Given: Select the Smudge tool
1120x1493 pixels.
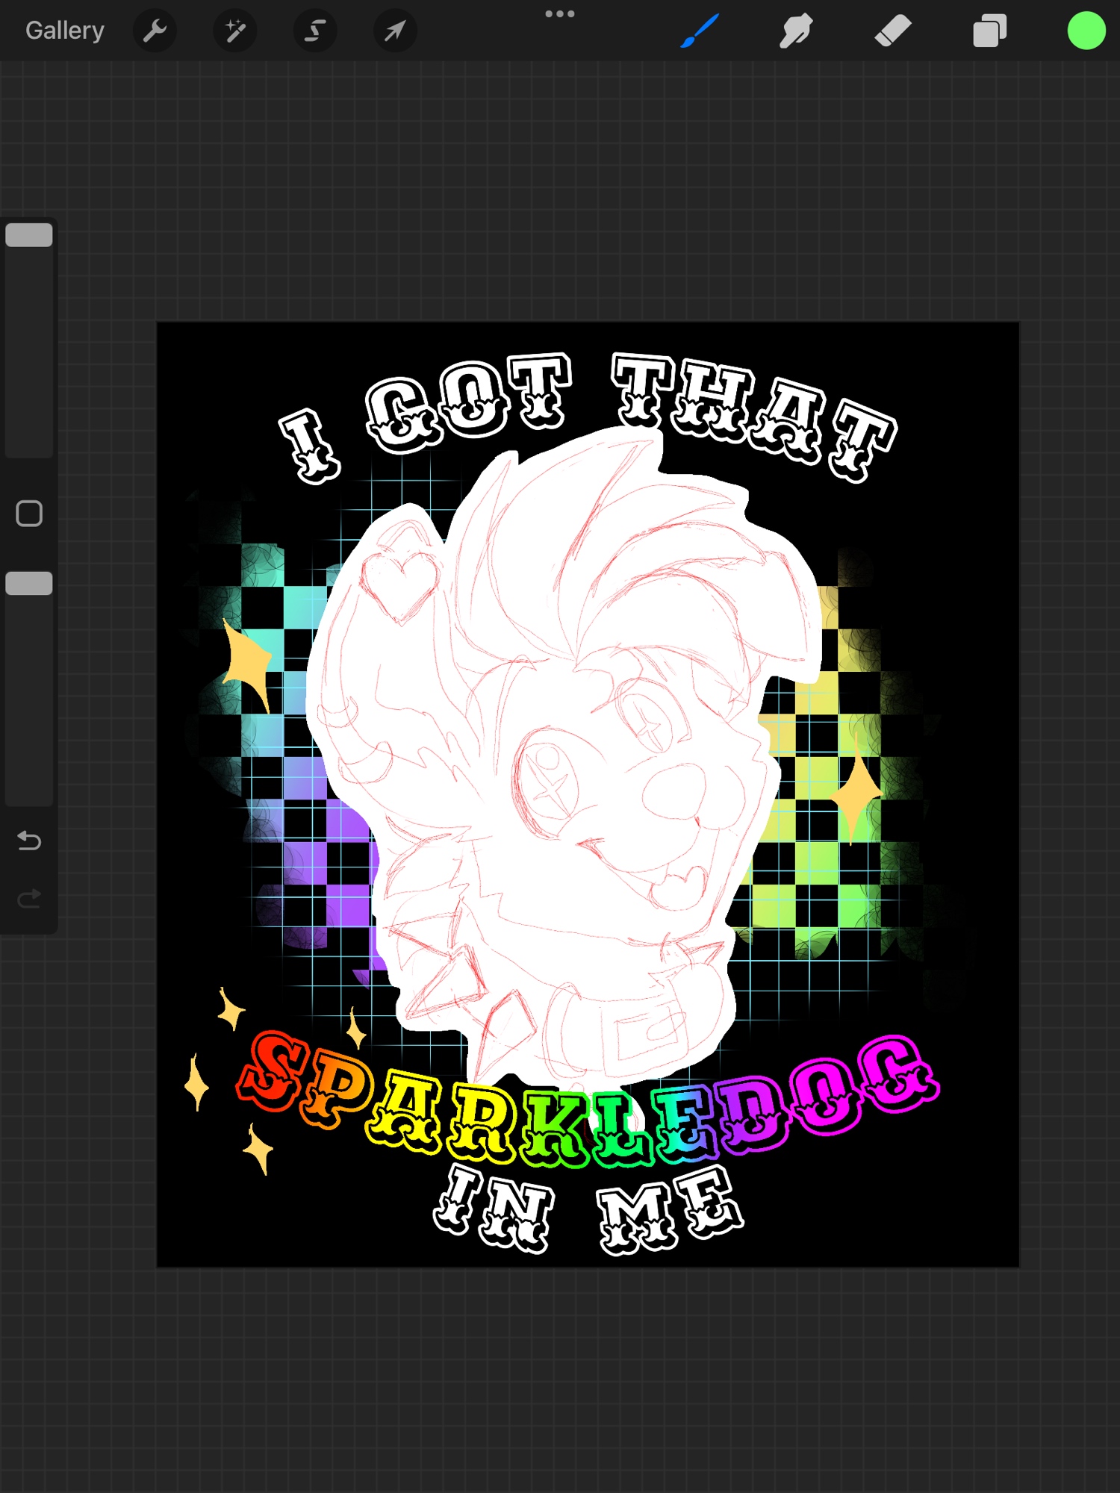Looking at the screenshot, I should tap(796, 31).
